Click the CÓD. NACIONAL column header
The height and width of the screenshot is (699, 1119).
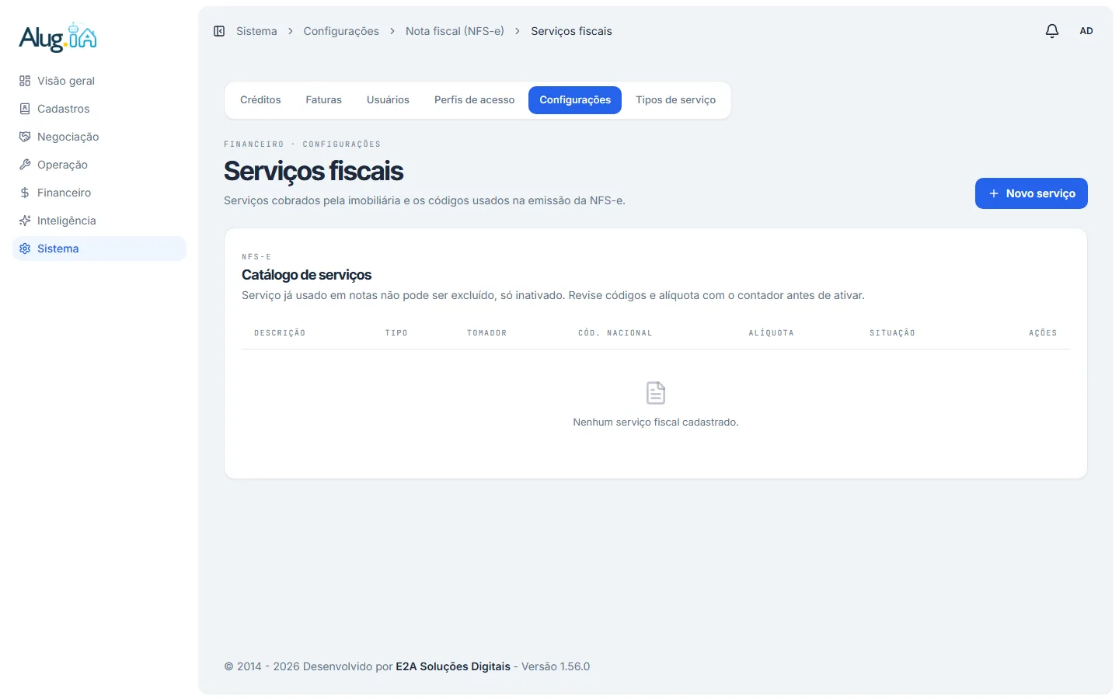pyautogui.click(x=615, y=333)
